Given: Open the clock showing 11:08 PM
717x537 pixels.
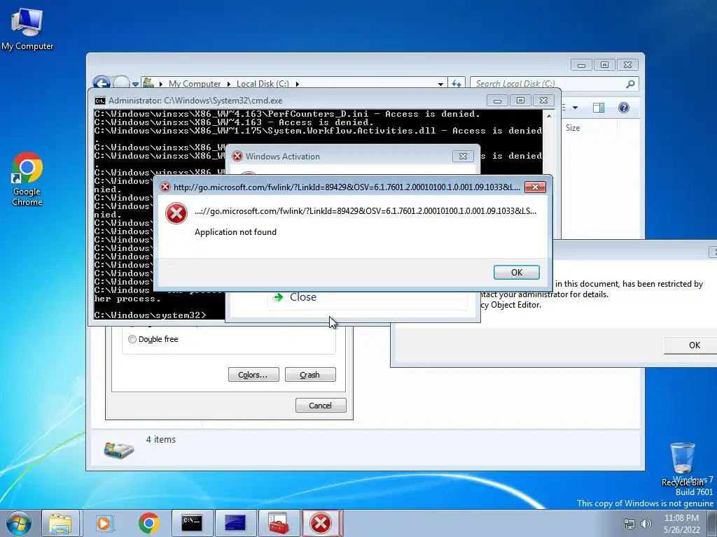Looking at the screenshot, I should pos(681,524).
